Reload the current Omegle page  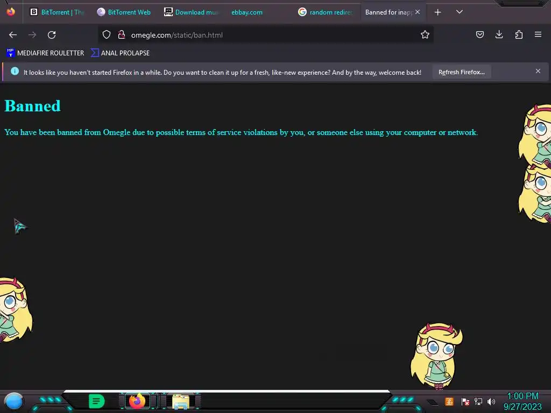[x=52, y=35]
